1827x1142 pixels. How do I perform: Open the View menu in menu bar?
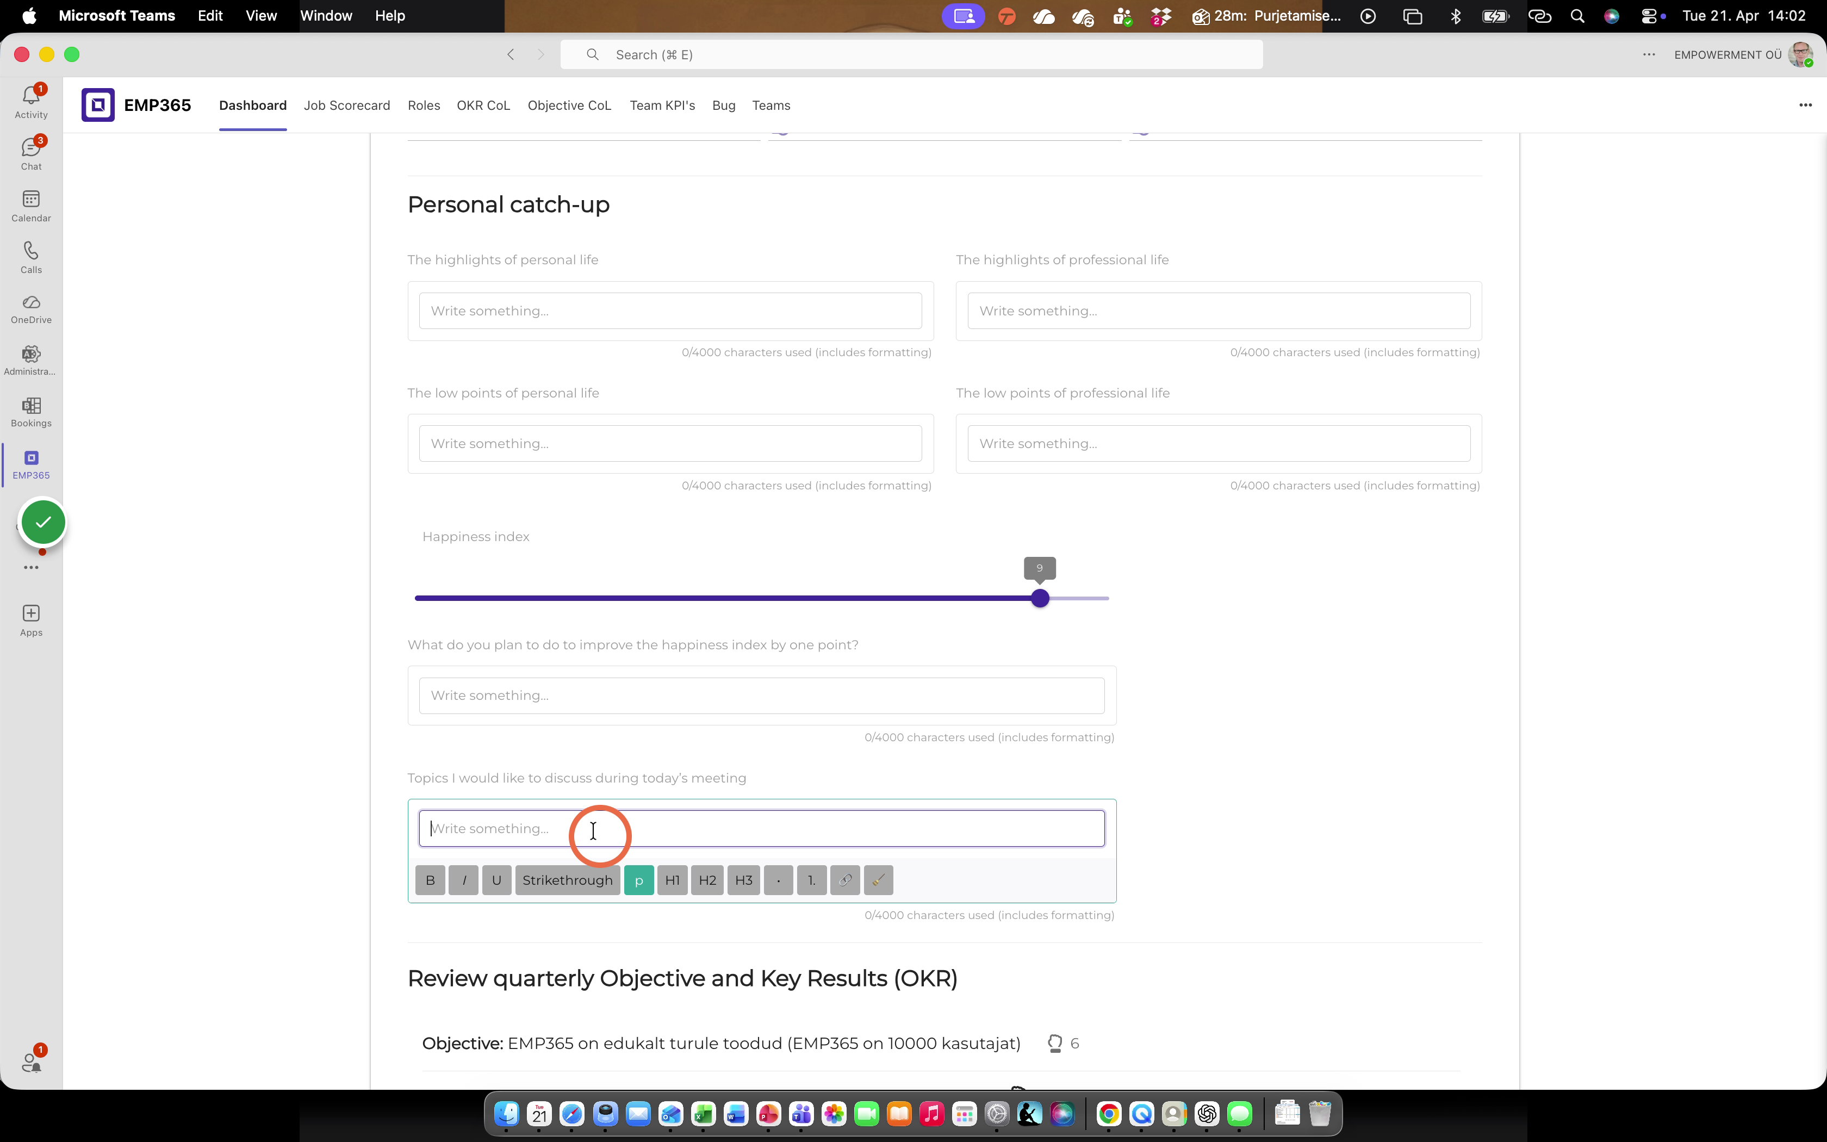pyautogui.click(x=261, y=16)
